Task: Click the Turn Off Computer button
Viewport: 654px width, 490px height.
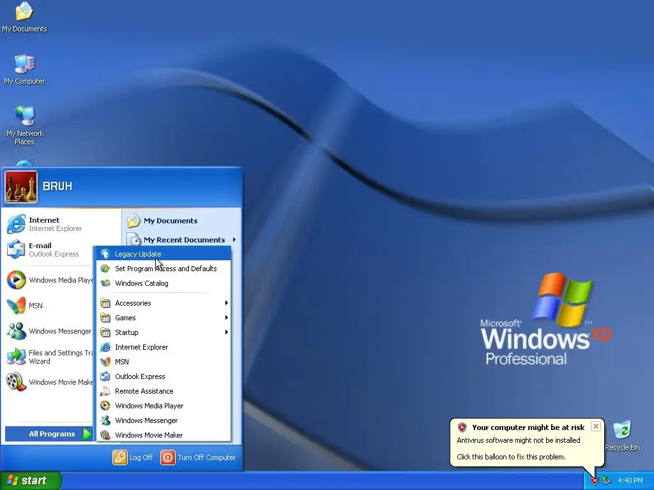Action: pos(198,457)
